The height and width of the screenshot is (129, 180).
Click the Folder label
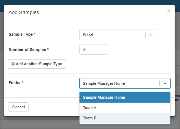(16, 83)
